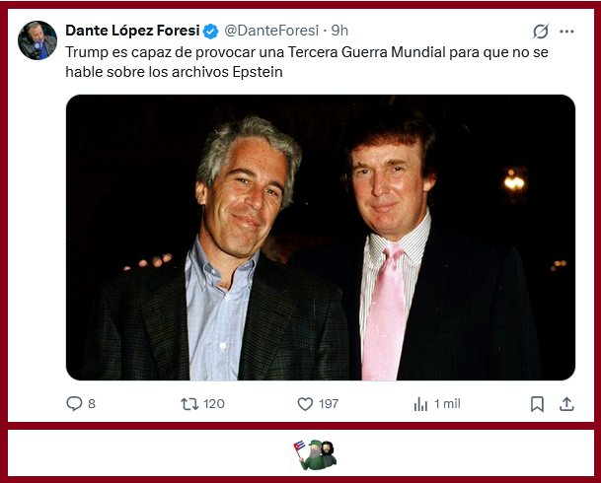This screenshot has width=601, height=483.
Task: Open the 9h timestamp link
Action: point(338,31)
